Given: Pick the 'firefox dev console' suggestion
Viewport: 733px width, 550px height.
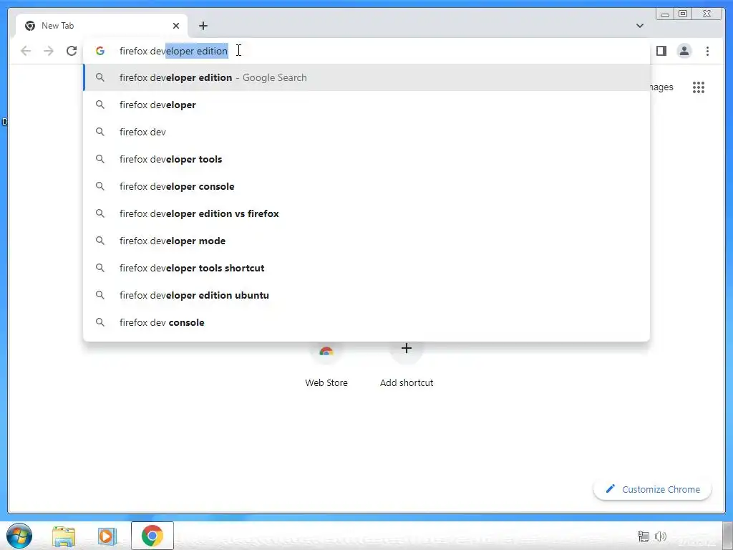Looking at the screenshot, I should point(366,322).
